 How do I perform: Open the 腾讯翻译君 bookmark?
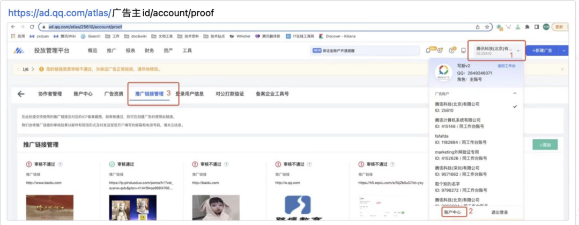pos(268,36)
